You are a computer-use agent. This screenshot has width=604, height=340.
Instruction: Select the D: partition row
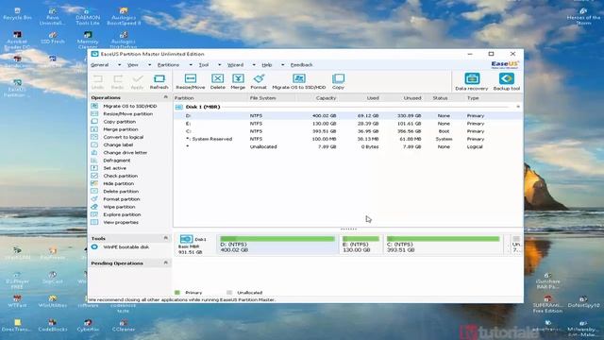pyautogui.click(x=348, y=115)
